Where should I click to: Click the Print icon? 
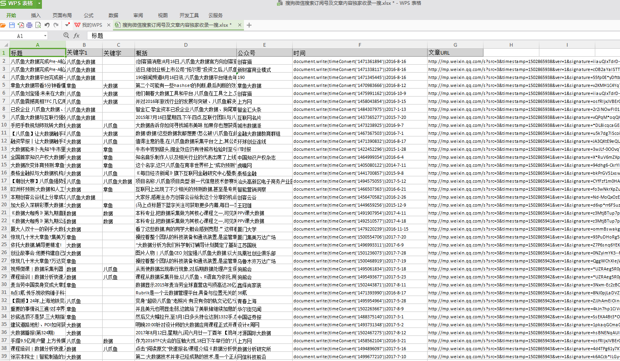29,25
